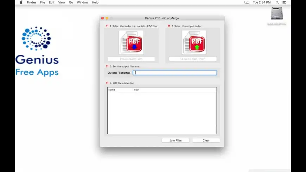Open the Notification Center icon
306x172 pixels.
pyautogui.click(x=284, y=2)
